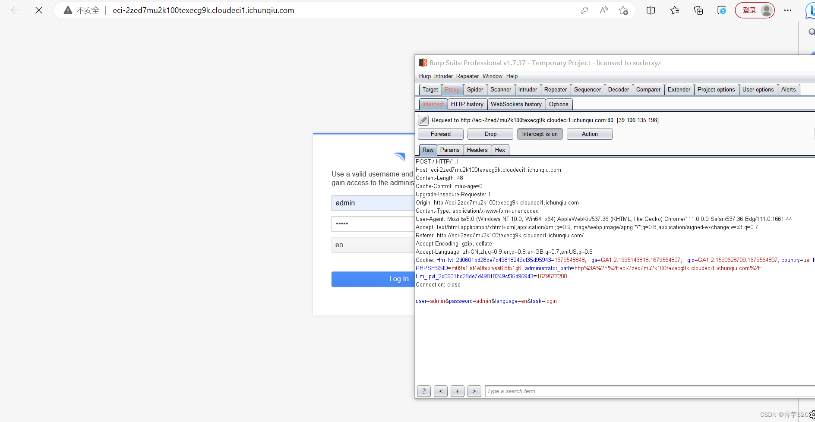This screenshot has width=815, height=422.
Task: Switch to the Comparer tab
Action: (x=648, y=90)
